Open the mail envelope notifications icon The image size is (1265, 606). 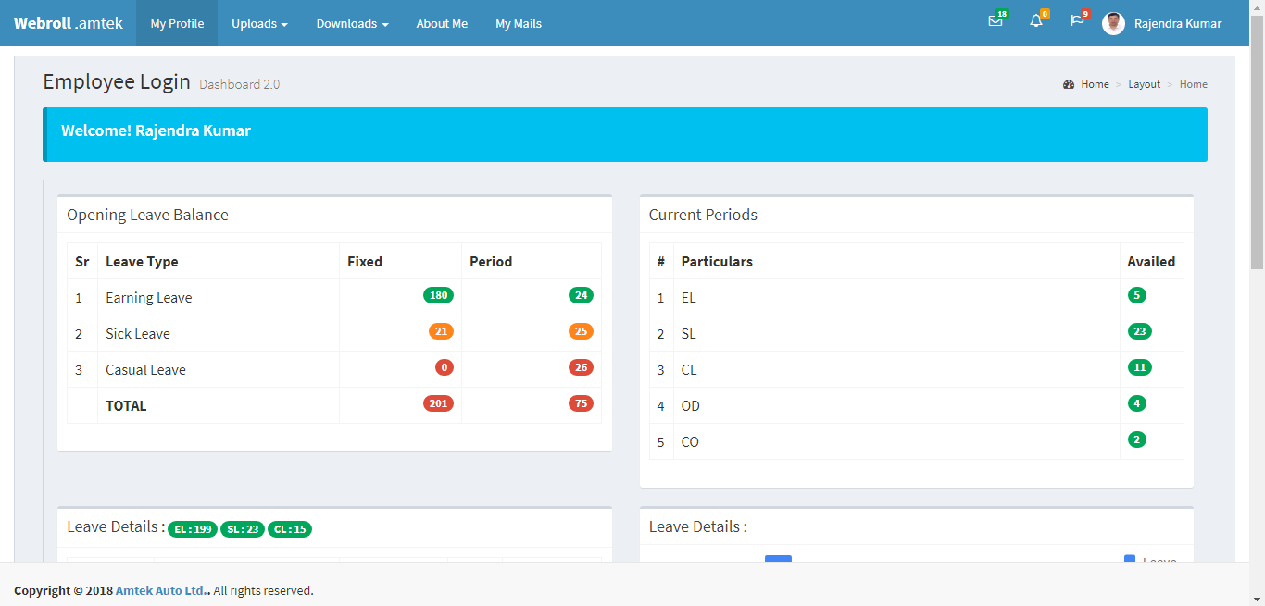coord(996,21)
